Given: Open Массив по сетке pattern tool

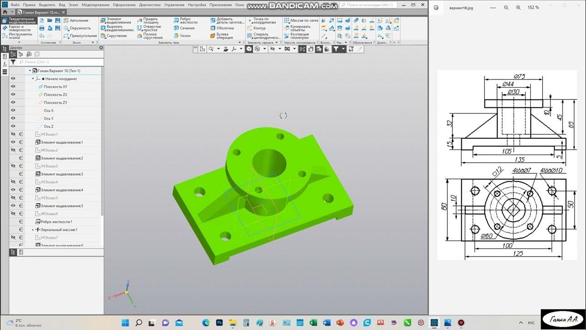Looking at the screenshot, I should [301, 21].
